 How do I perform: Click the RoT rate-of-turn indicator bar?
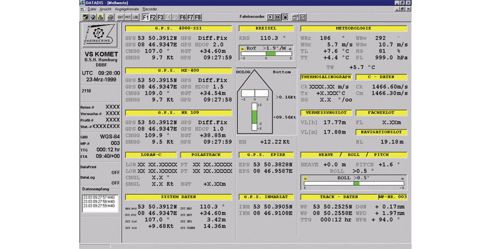(x=266, y=54)
